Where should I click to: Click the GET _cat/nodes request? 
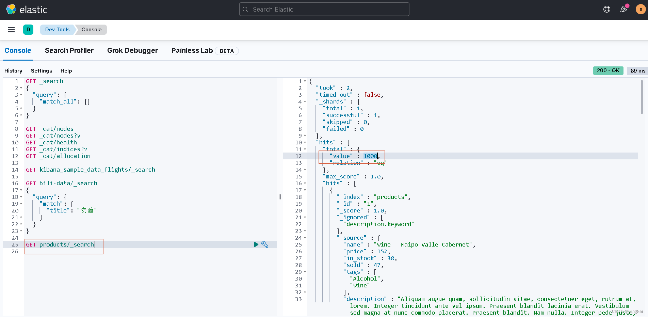[50, 129]
